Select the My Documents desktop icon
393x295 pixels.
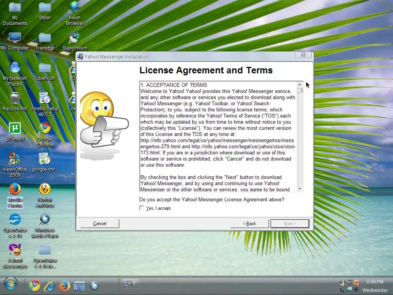(x=15, y=14)
